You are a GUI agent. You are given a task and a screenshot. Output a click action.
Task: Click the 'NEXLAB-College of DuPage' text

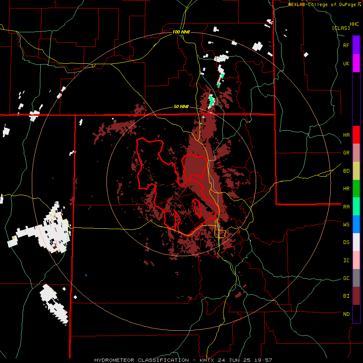click(323, 4)
